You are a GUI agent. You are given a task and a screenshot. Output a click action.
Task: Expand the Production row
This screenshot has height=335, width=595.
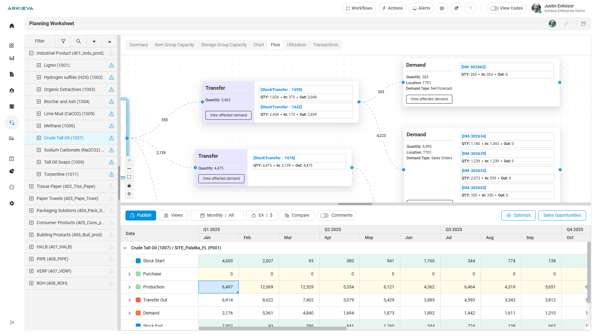tap(129, 287)
